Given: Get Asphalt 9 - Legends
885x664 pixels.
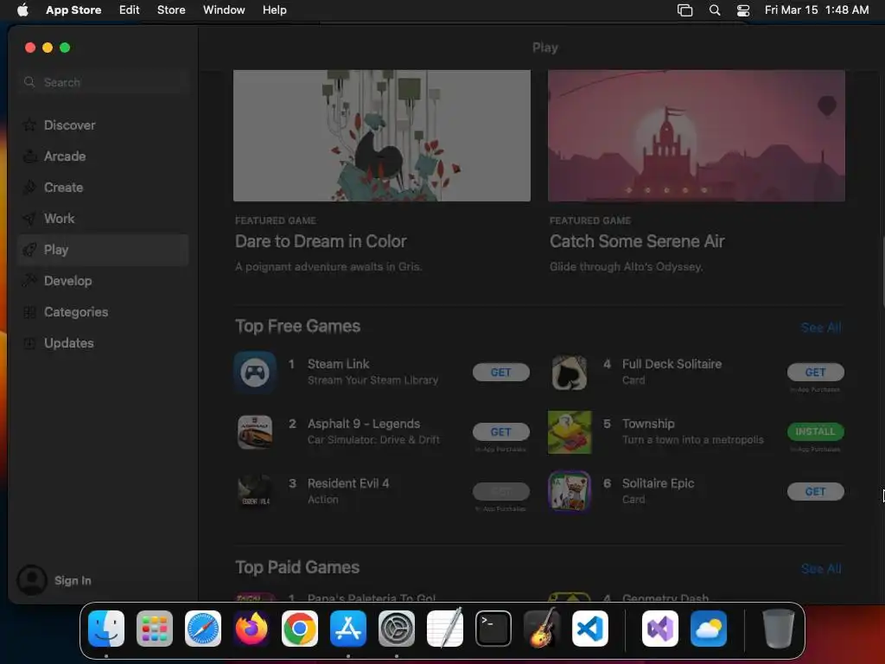Looking at the screenshot, I should [500, 432].
